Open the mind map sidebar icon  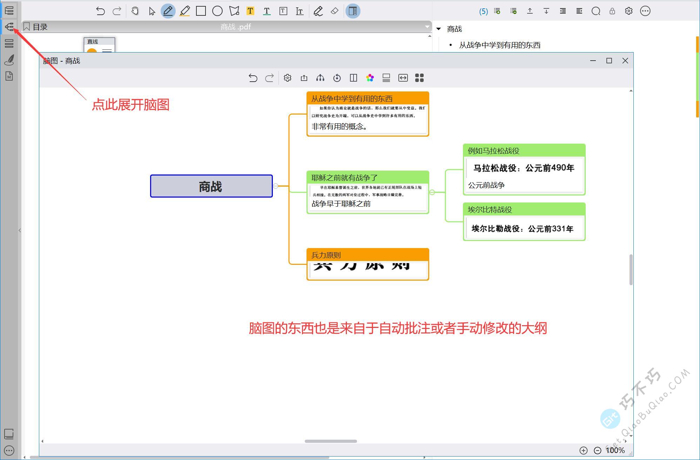(9, 27)
